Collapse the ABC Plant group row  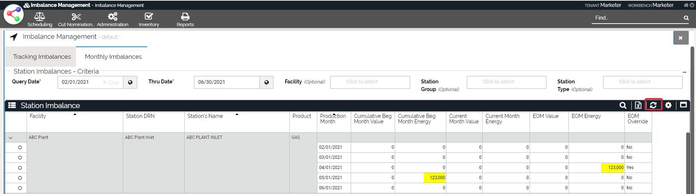pyautogui.click(x=11, y=138)
